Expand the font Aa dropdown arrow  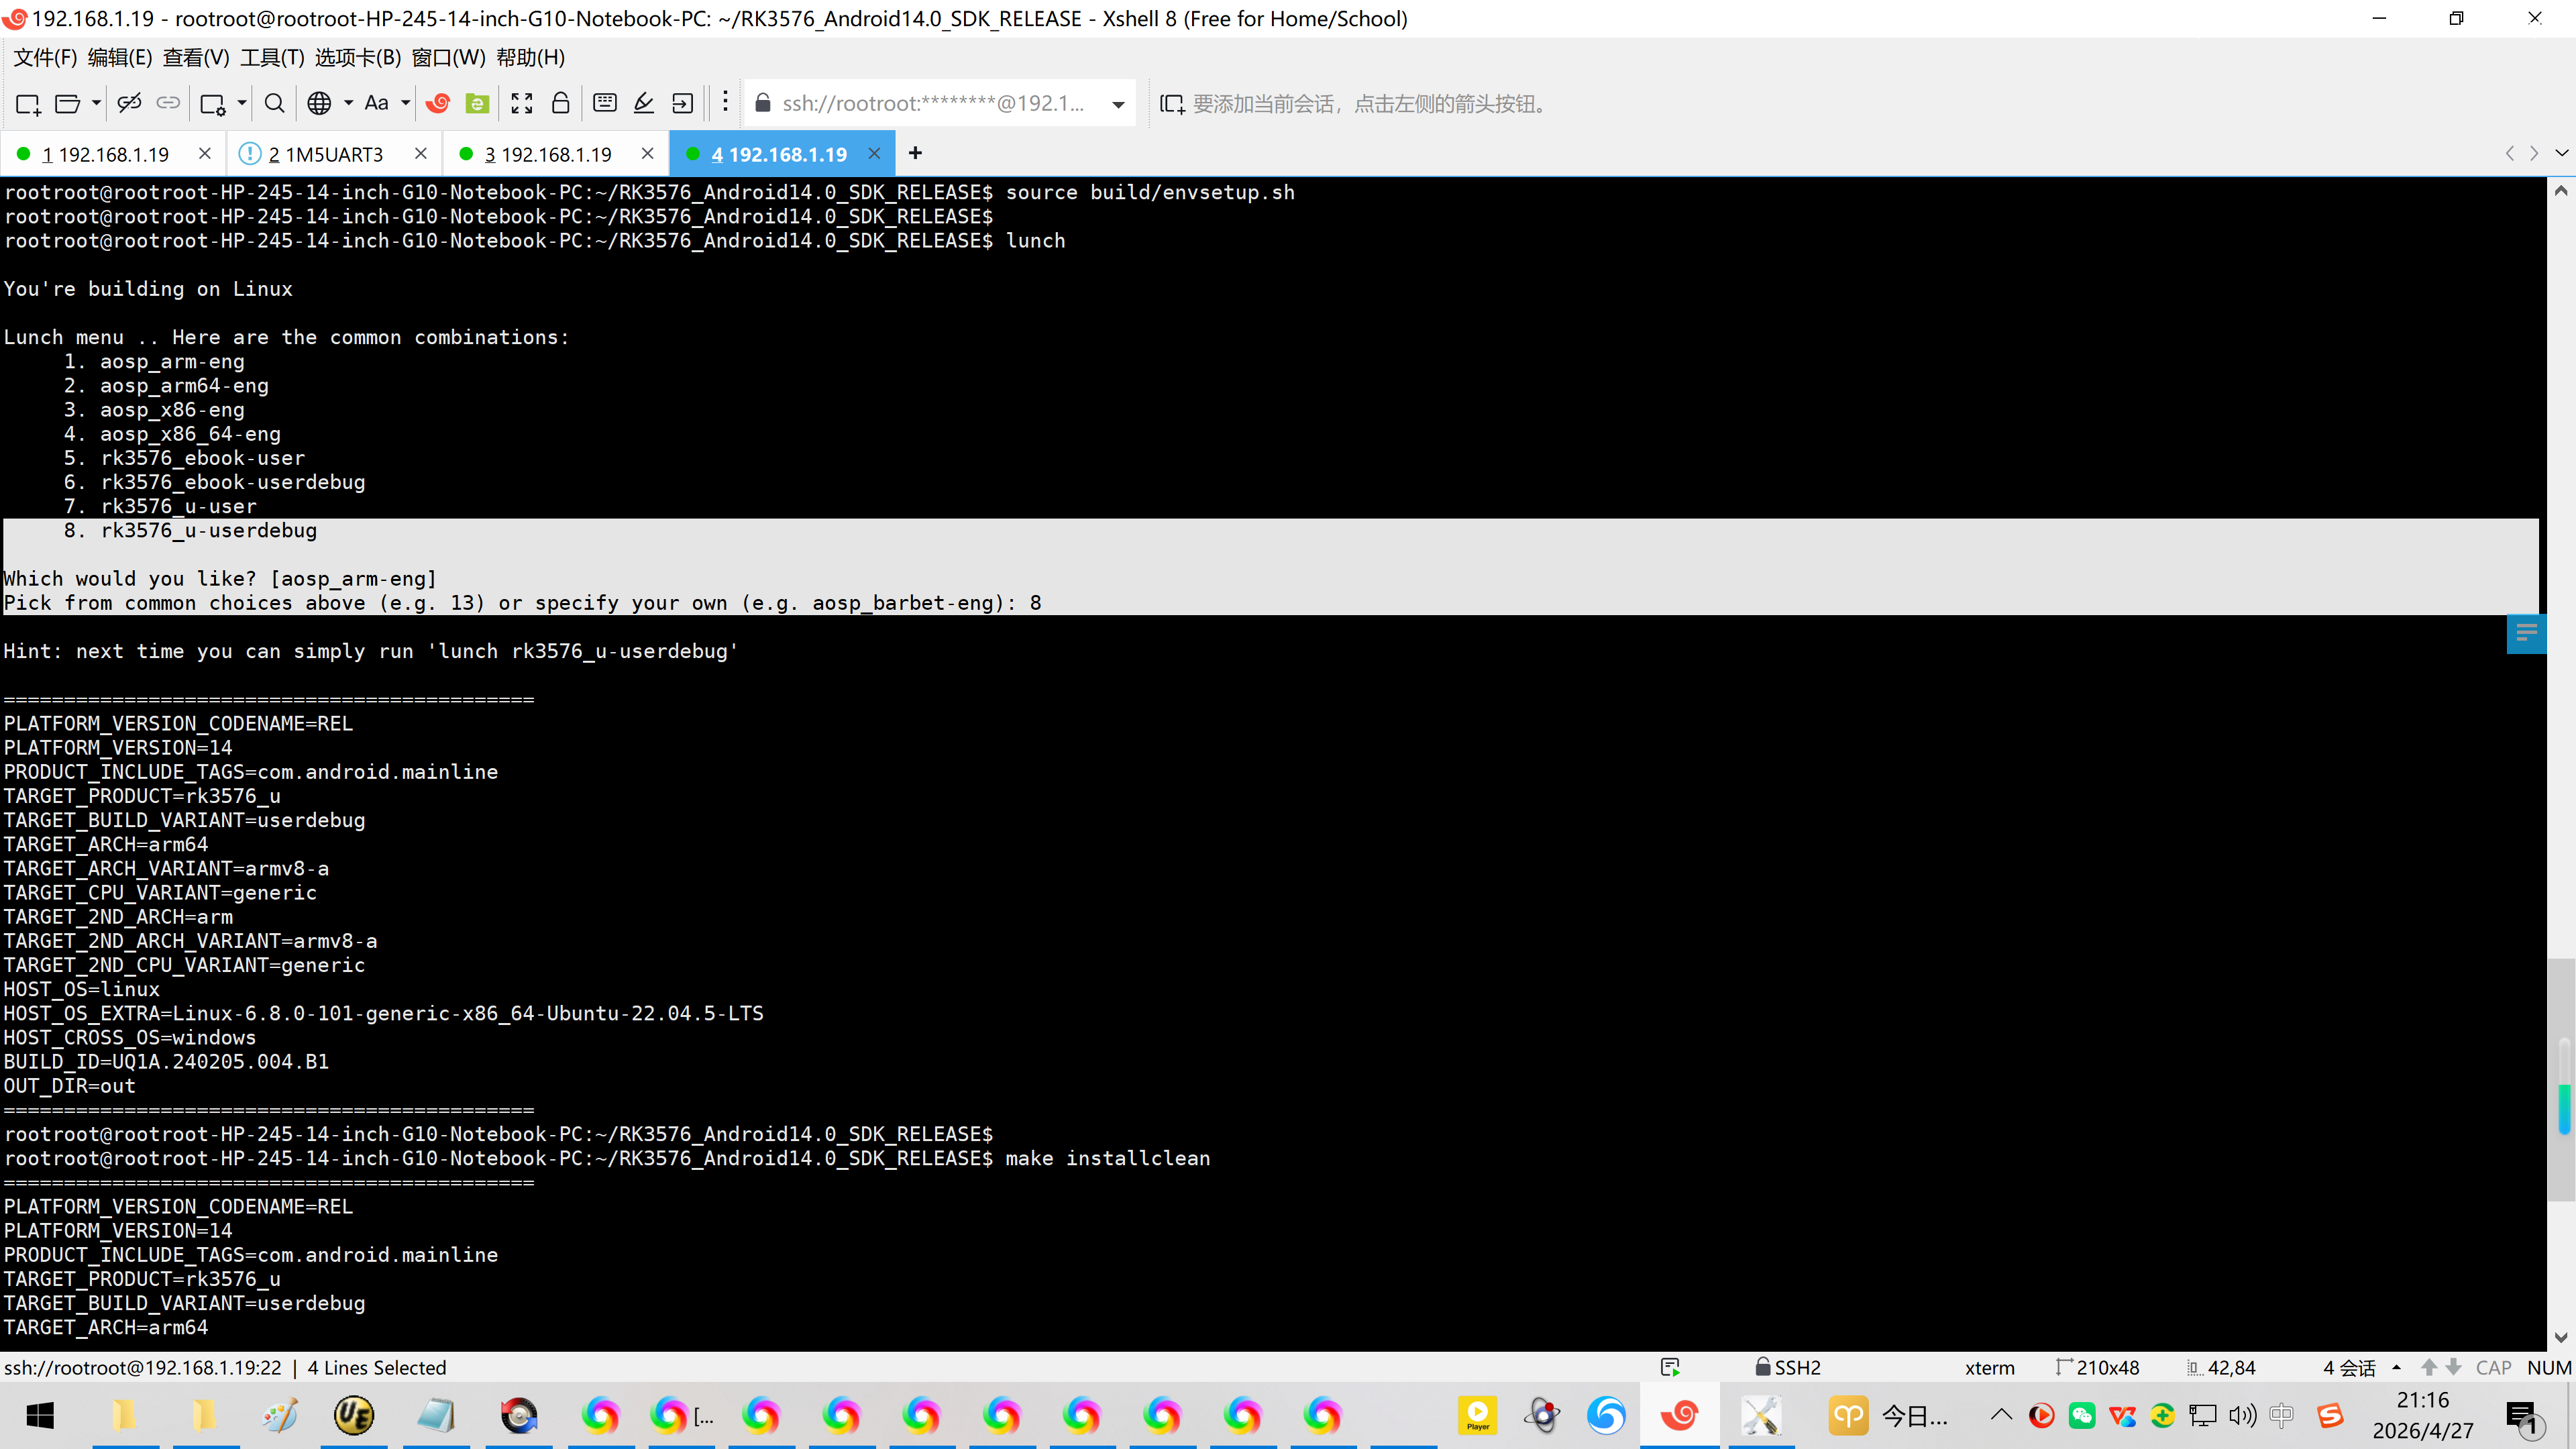coord(406,103)
